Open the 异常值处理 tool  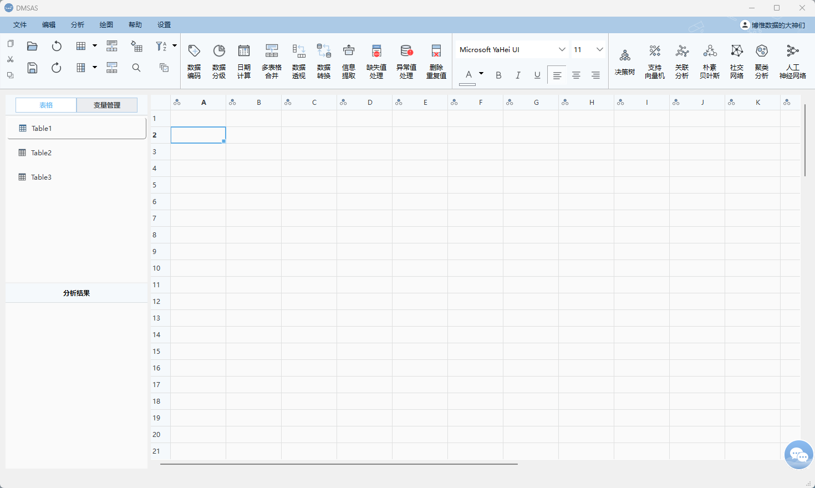click(406, 62)
